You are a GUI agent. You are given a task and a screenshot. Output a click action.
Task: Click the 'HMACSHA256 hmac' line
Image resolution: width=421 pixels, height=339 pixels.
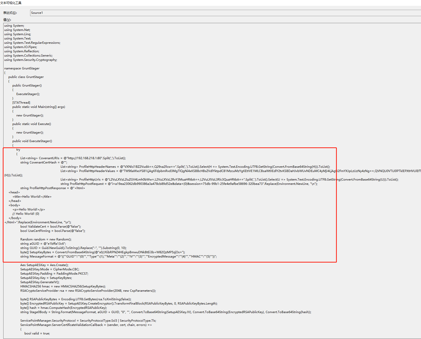(63, 286)
